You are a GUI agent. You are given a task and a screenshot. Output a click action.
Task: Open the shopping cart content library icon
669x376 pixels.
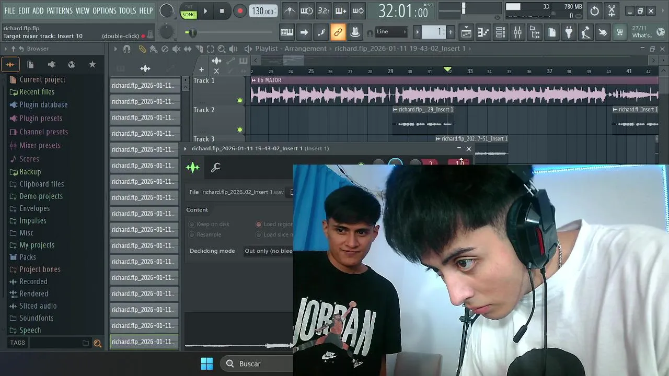pyautogui.click(x=620, y=32)
